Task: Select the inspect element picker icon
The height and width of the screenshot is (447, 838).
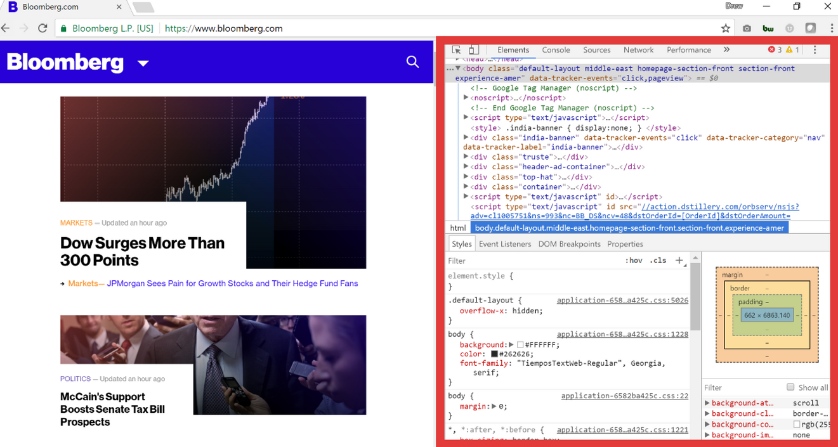Action: 456,50
